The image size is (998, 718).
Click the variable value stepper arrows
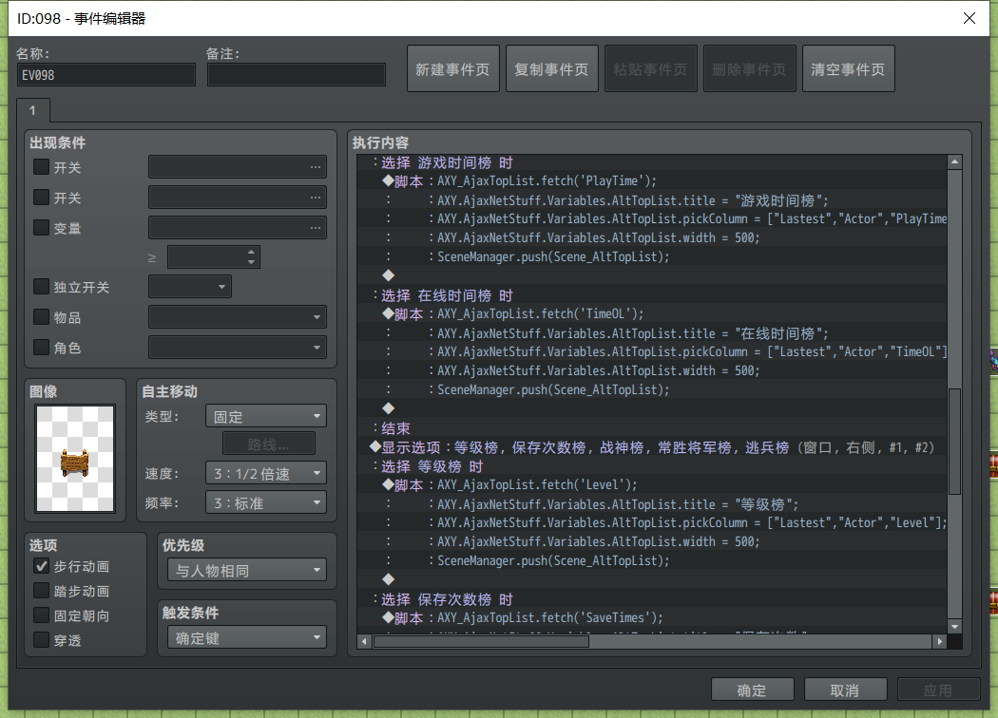(x=252, y=257)
